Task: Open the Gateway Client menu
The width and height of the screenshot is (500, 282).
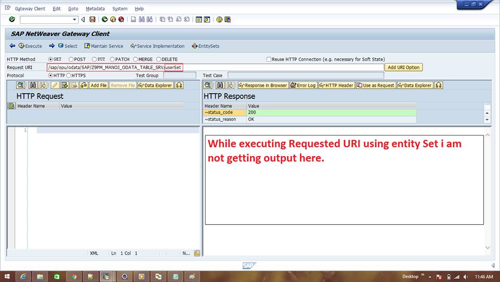Action: 30,9
